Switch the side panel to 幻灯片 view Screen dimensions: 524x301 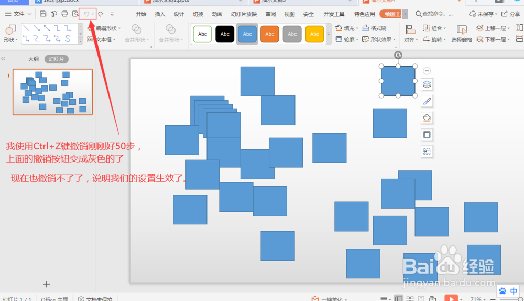click(x=57, y=59)
